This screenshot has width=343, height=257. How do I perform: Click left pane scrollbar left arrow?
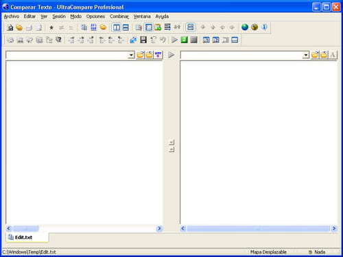point(9,228)
